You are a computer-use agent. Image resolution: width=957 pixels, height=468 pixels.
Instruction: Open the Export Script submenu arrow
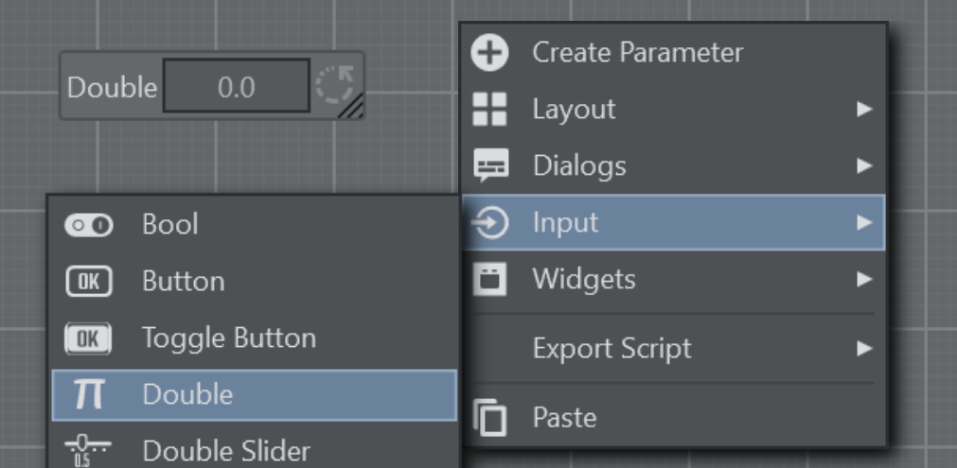pyautogui.click(x=863, y=349)
